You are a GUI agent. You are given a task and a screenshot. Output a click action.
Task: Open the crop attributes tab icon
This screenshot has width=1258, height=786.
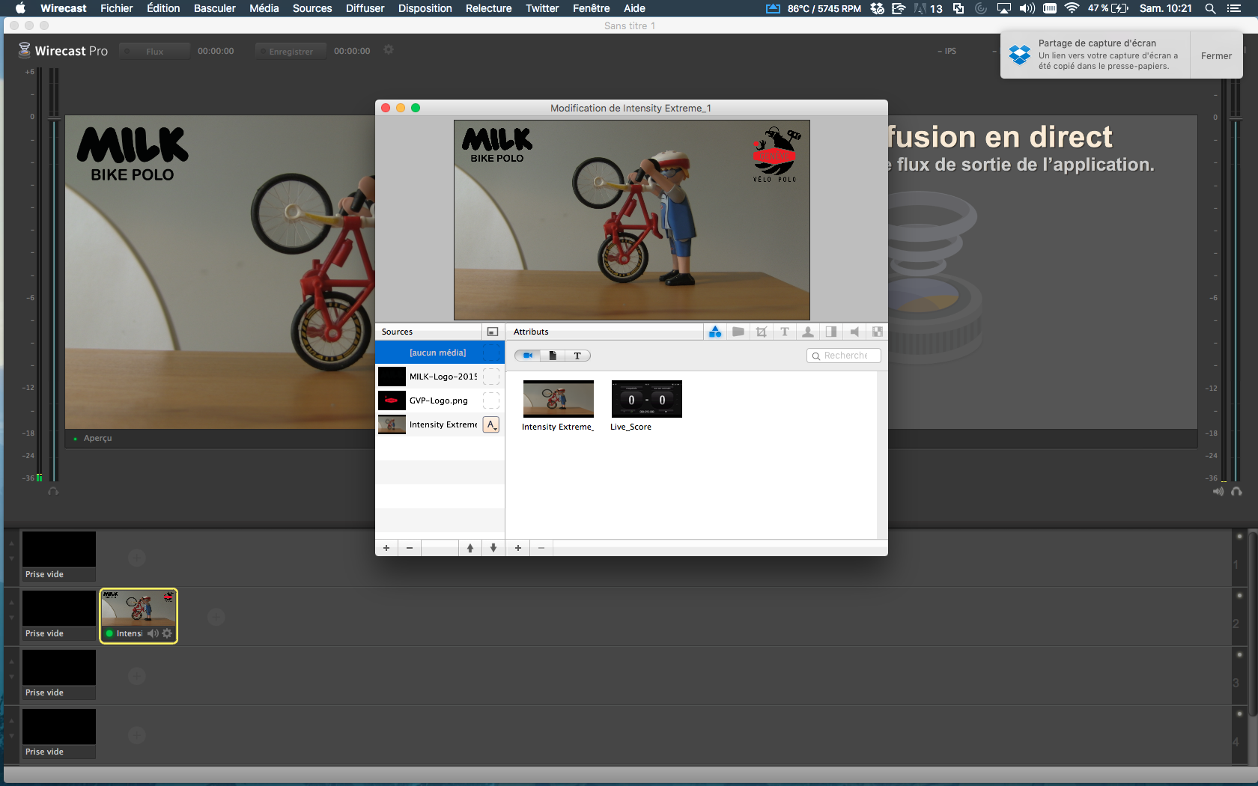pos(762,332)
